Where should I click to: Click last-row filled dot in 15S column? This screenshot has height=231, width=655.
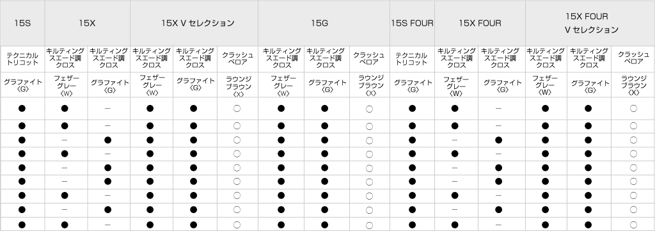[x=22, y=225]
